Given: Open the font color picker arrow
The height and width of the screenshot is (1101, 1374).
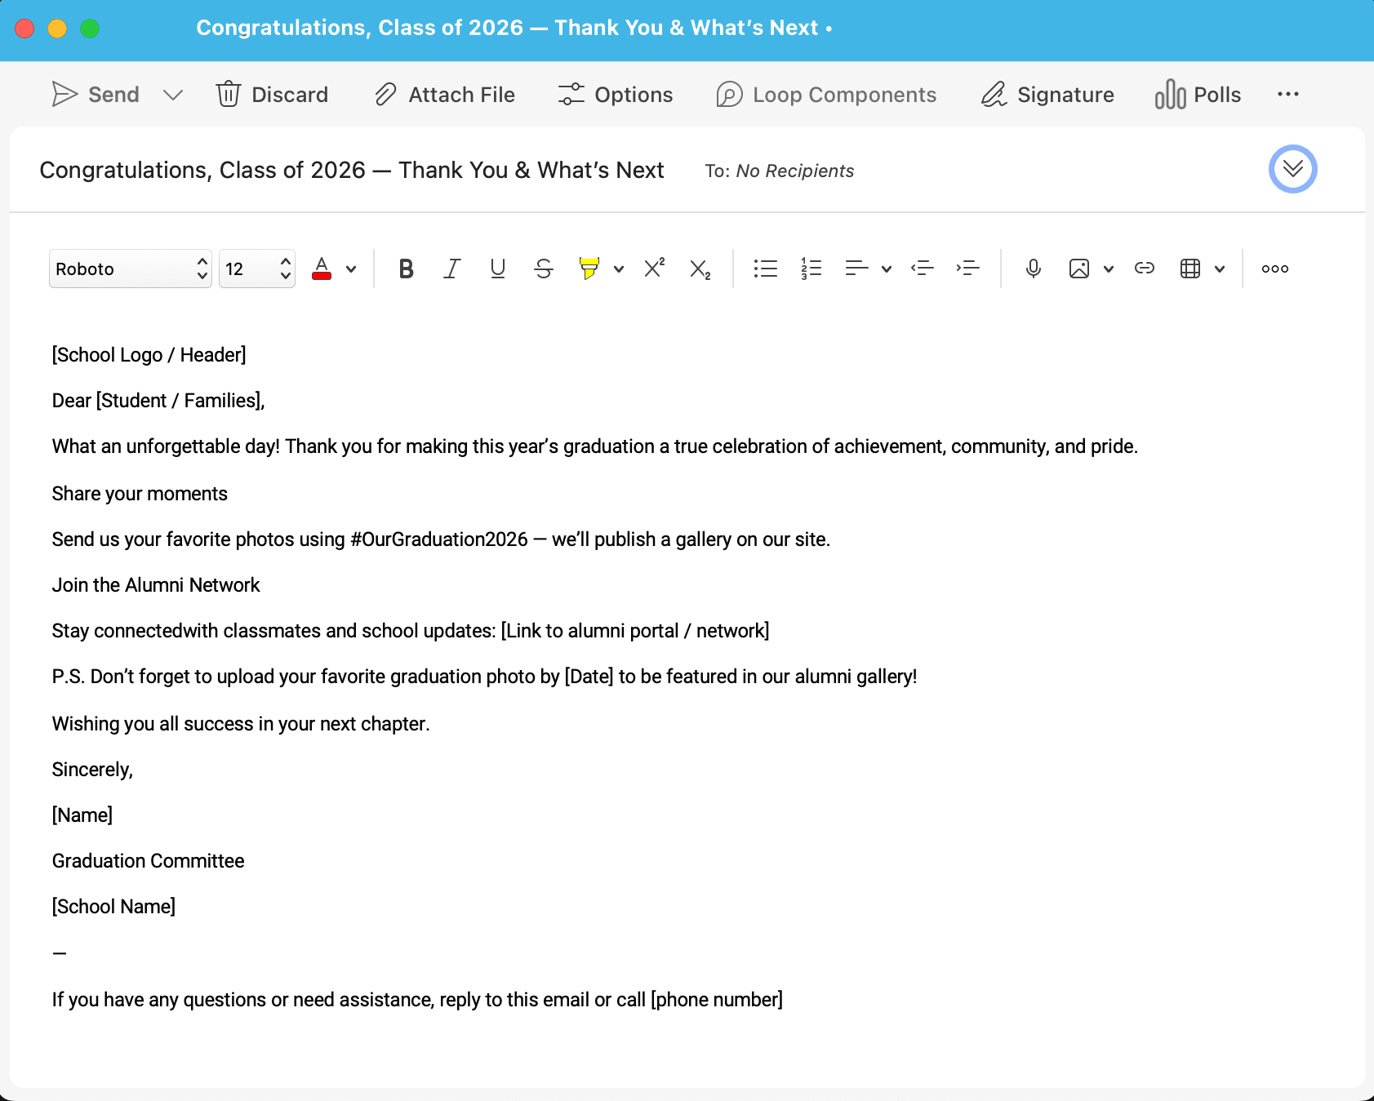Looking at the screenshot, I should (351, 269).
